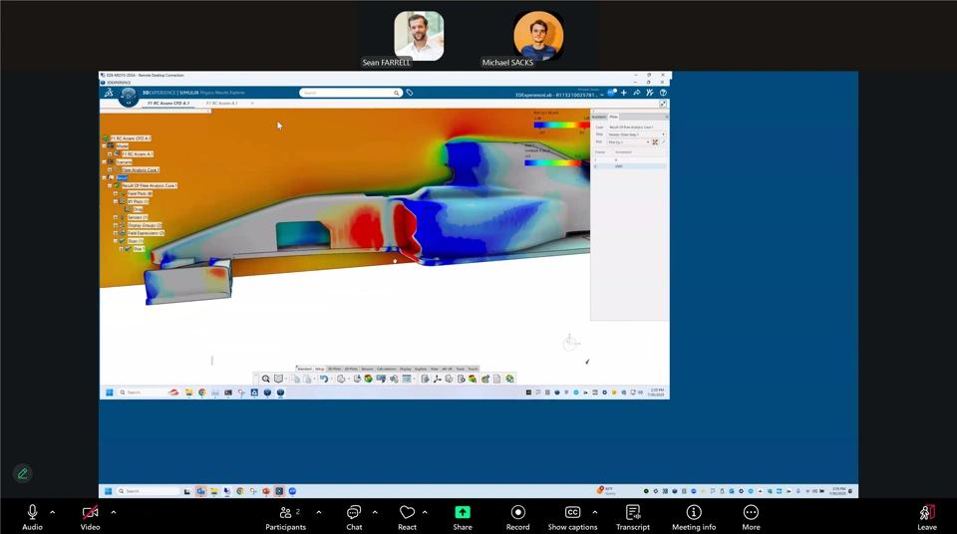The image size is (957, 534).
Task: Select Slice.1 in the tree
Action: point(139,249)
